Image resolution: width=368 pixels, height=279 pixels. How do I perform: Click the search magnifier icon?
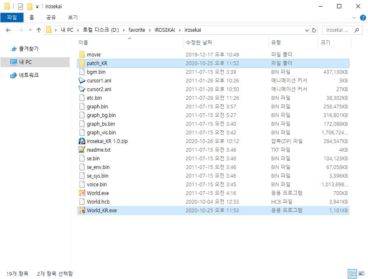(x=357, y=30)
